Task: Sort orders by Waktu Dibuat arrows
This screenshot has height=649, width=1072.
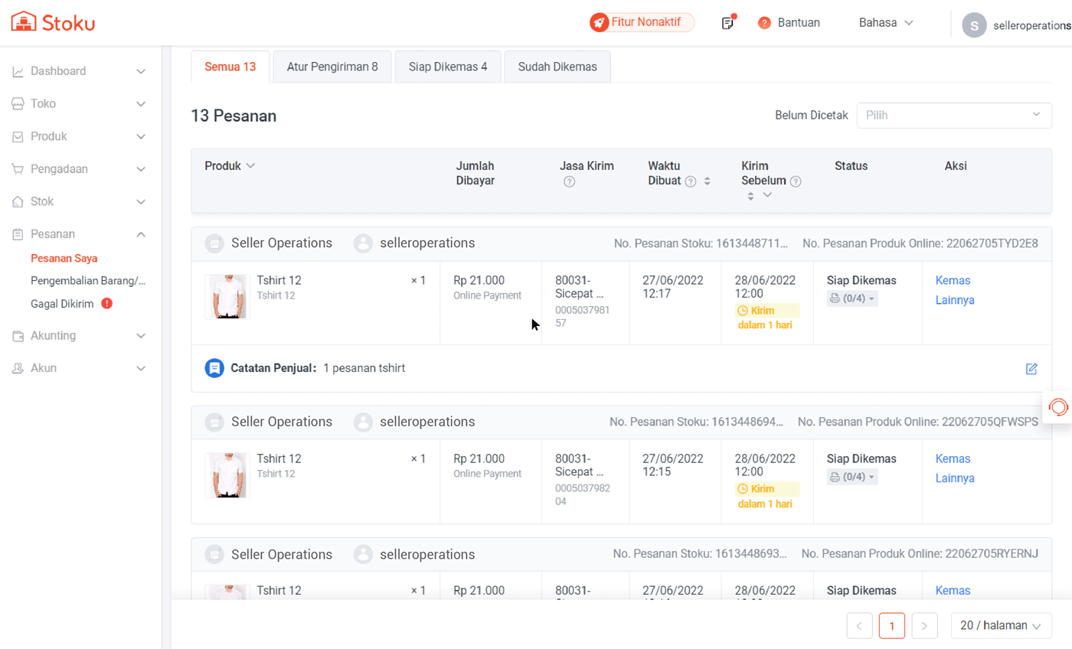Action: [x=708, y=182]
